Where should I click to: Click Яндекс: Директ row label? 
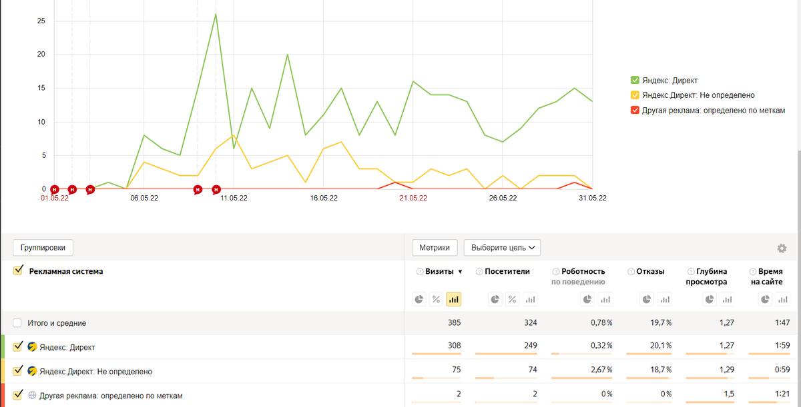pos(67,347)
